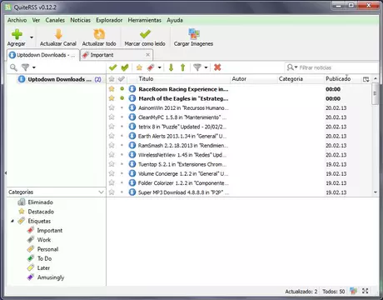This screenshot has height=300, width=383.
Task: Go to next unread news green down arrow
Action: tap(171, 67)
